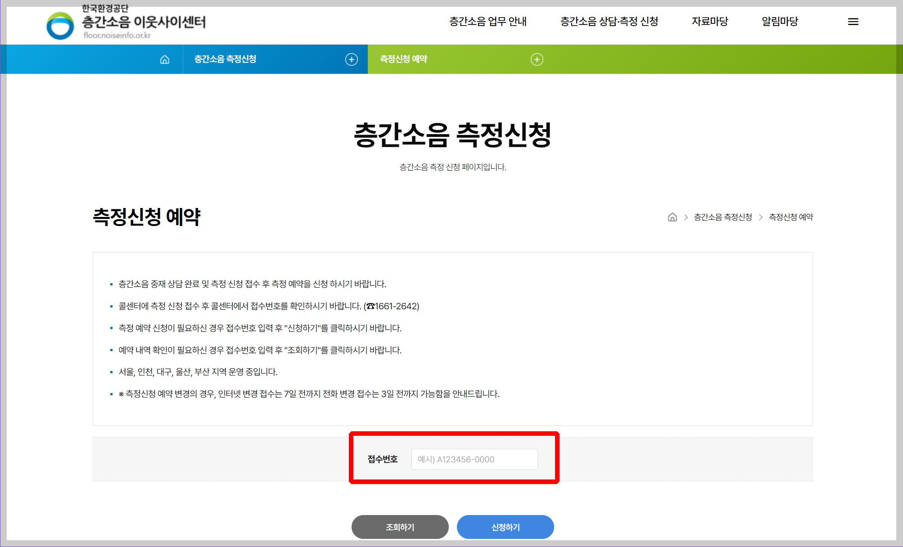903x547 pixels.
Task: Click the plus icon in green bar
Action: coord(537,59)
